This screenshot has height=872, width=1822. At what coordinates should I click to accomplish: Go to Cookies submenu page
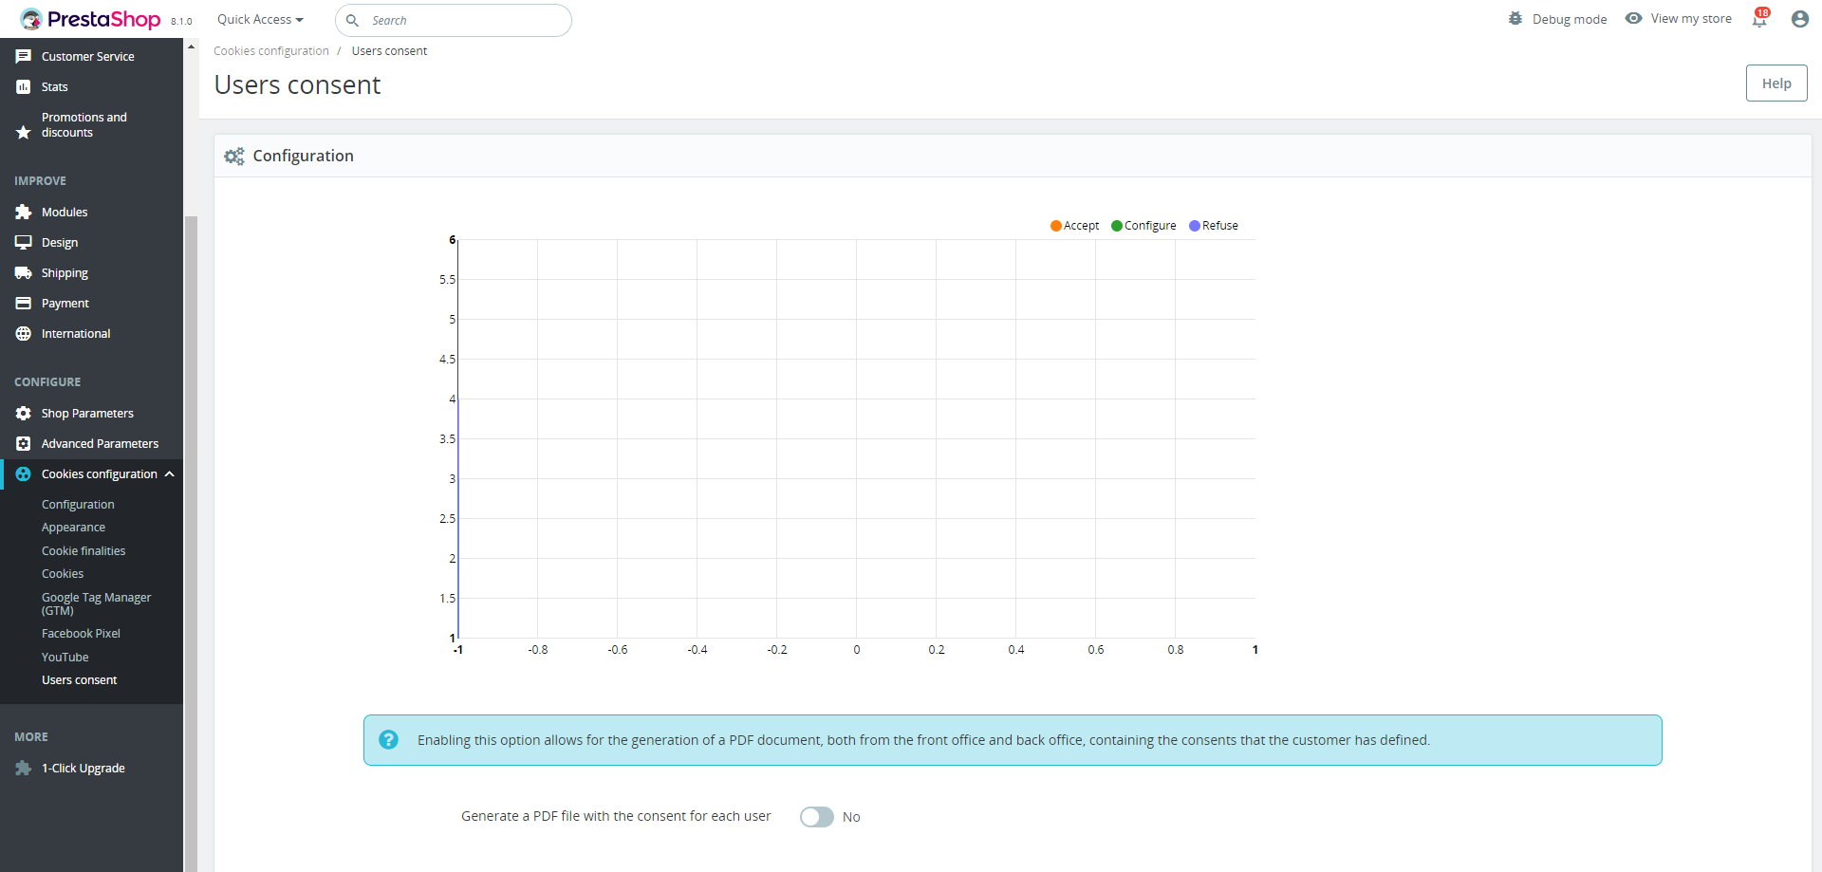pyautogui.click(x=63, y=573)
